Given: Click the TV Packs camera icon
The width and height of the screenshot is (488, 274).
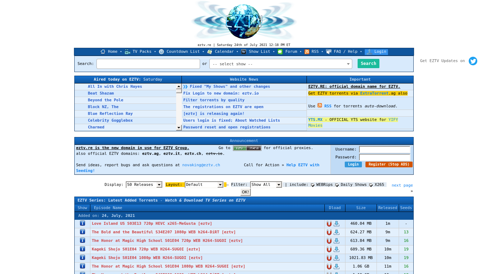Looking at the screenshot, I should point(128,52).
